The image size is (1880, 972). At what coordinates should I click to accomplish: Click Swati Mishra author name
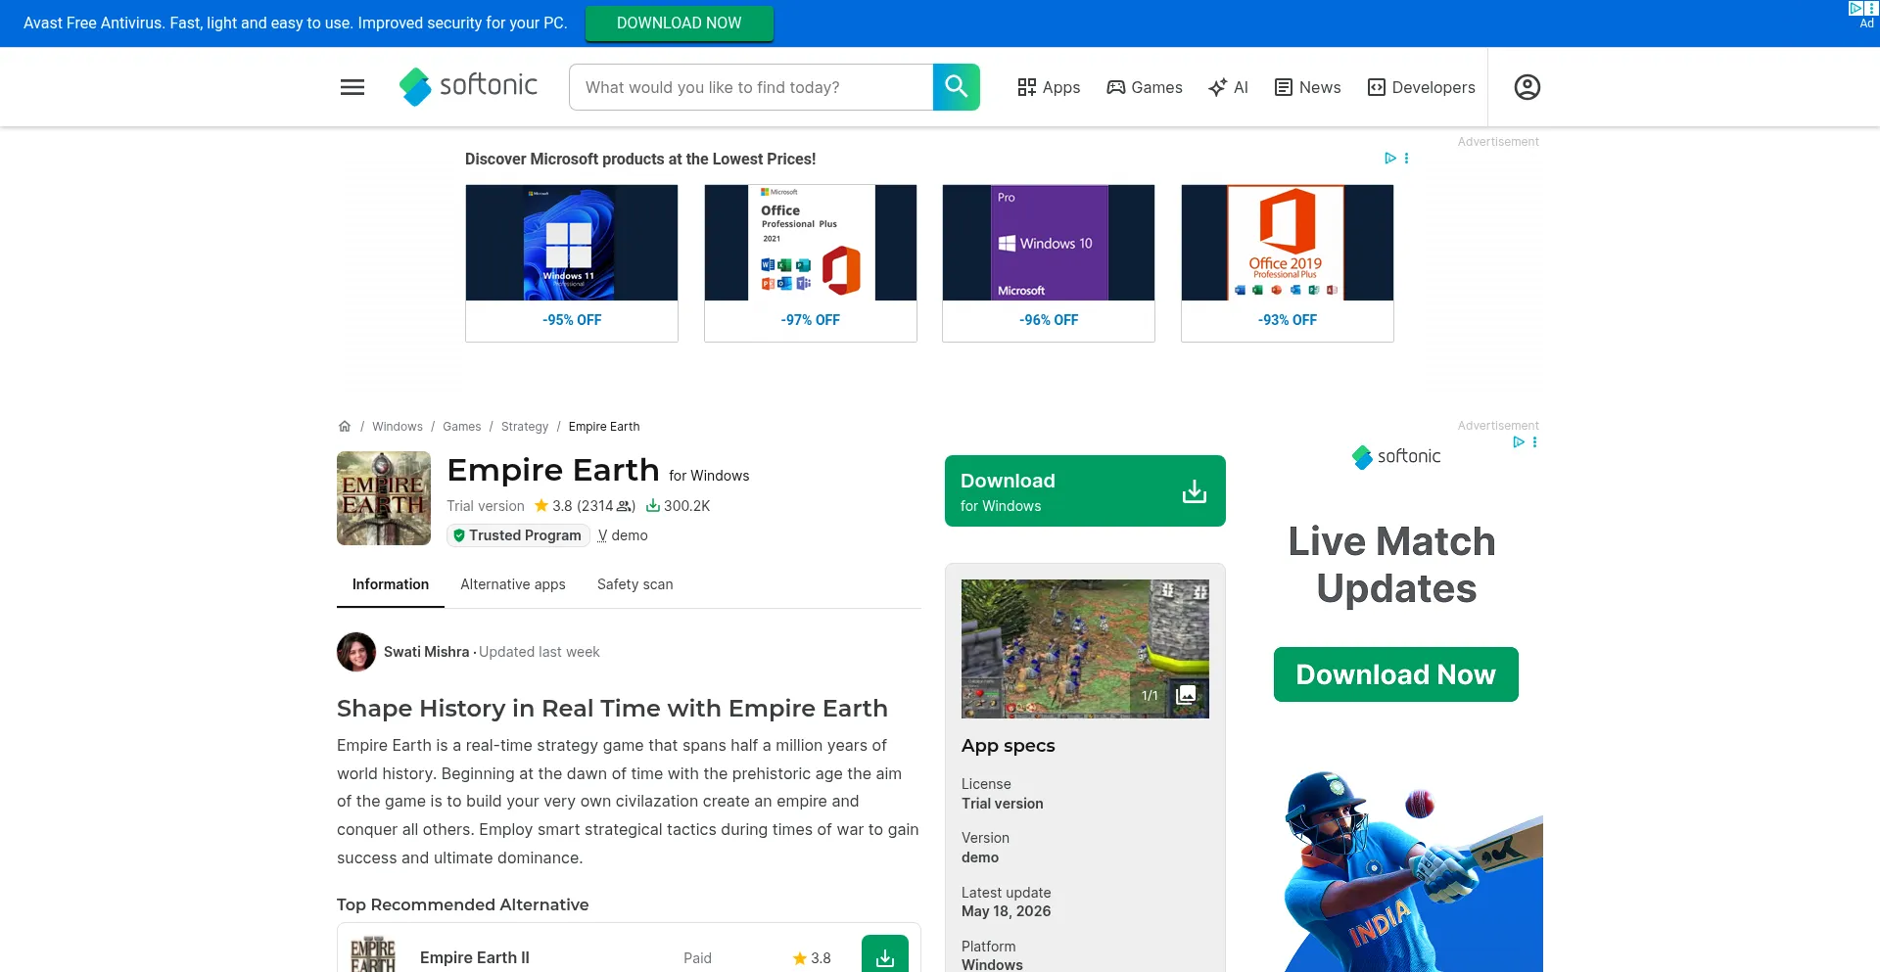pos(427,652)
